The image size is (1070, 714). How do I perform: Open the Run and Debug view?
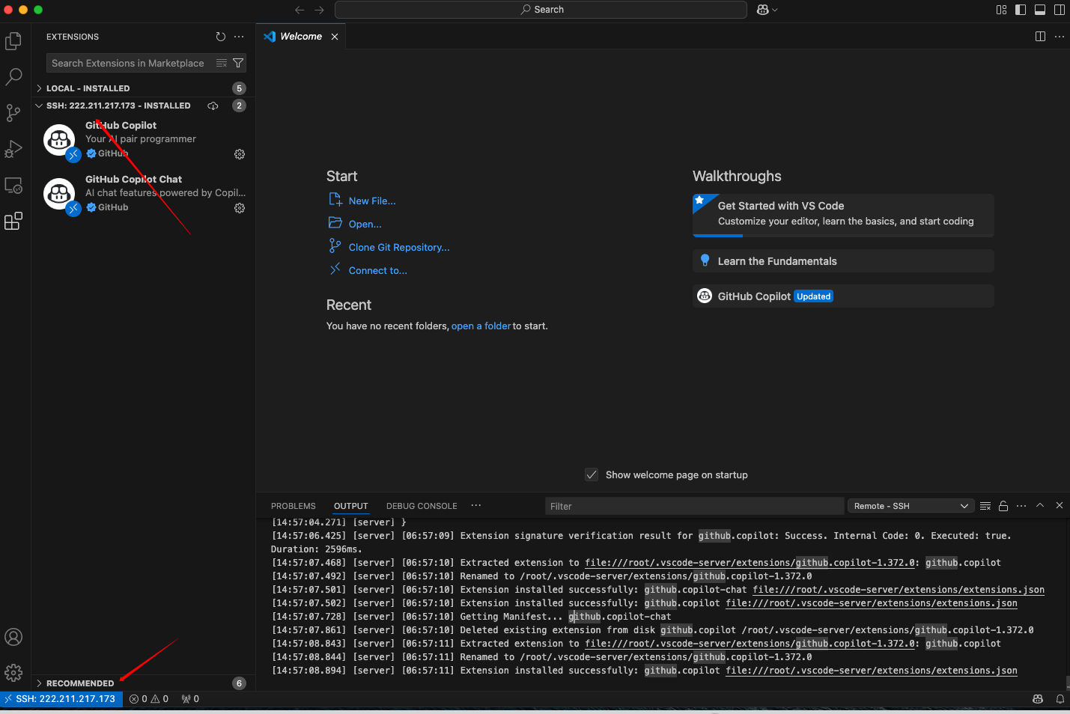(13, 149)
